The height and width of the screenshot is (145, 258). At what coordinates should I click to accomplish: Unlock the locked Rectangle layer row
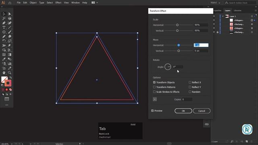pos(218,32)
